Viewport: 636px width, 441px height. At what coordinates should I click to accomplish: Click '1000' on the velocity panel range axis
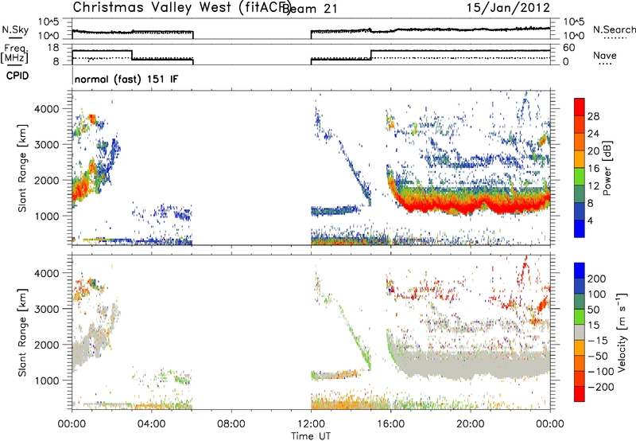click(46, 381)
